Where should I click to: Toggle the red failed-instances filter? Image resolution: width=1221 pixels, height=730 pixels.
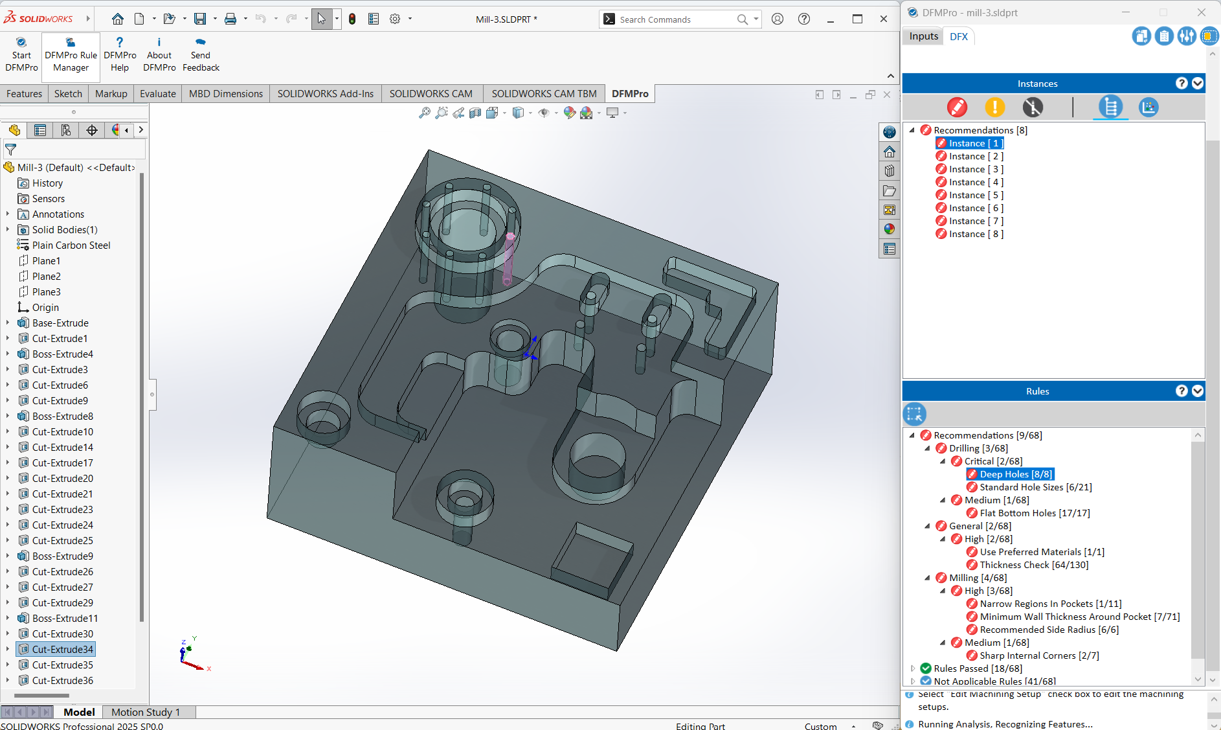click(x=957, y=107)
